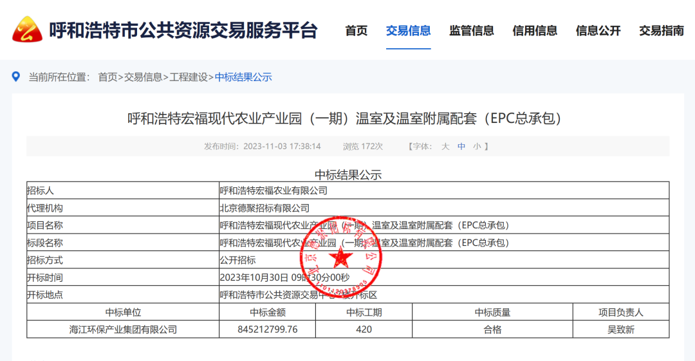695x361 pixels.
Task: Click the platform title 呼和浩特市公共资源交易服务平台
Action: (183, 30)
